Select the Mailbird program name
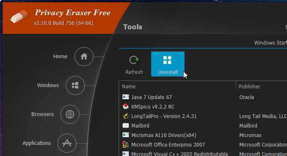The image size is (287, 156). pos(140,126)
